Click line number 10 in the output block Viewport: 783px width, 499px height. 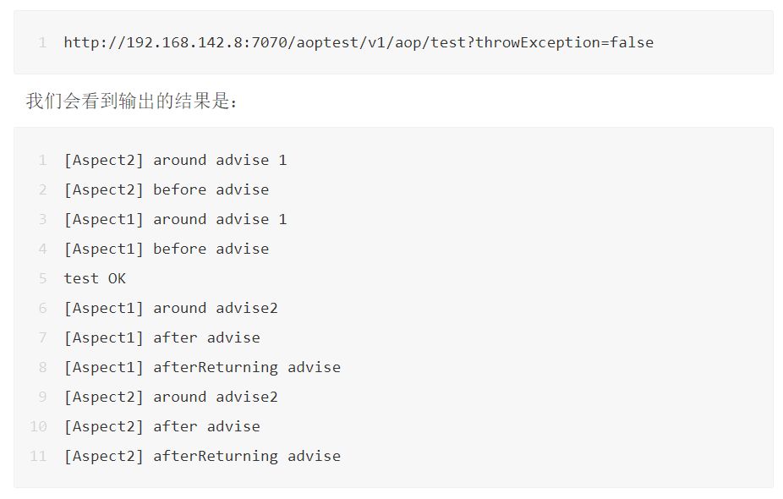pyautogui.click(x=39, y=426)
